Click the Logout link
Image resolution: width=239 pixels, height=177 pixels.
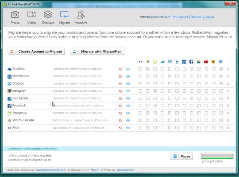(x=209, y=17)
